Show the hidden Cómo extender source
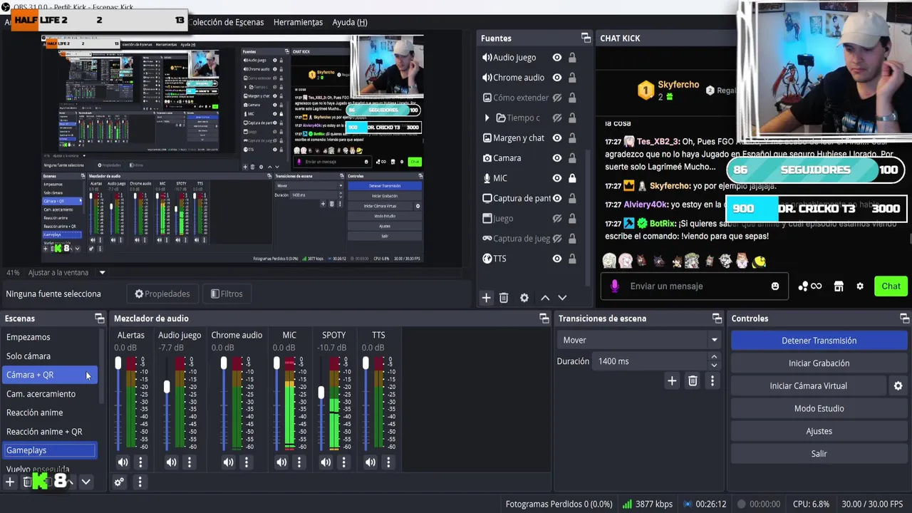 pos(557,98)
